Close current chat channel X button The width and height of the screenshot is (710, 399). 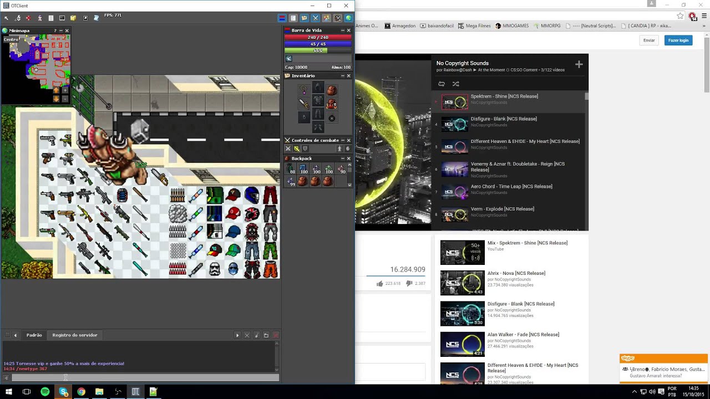point(247,335)
